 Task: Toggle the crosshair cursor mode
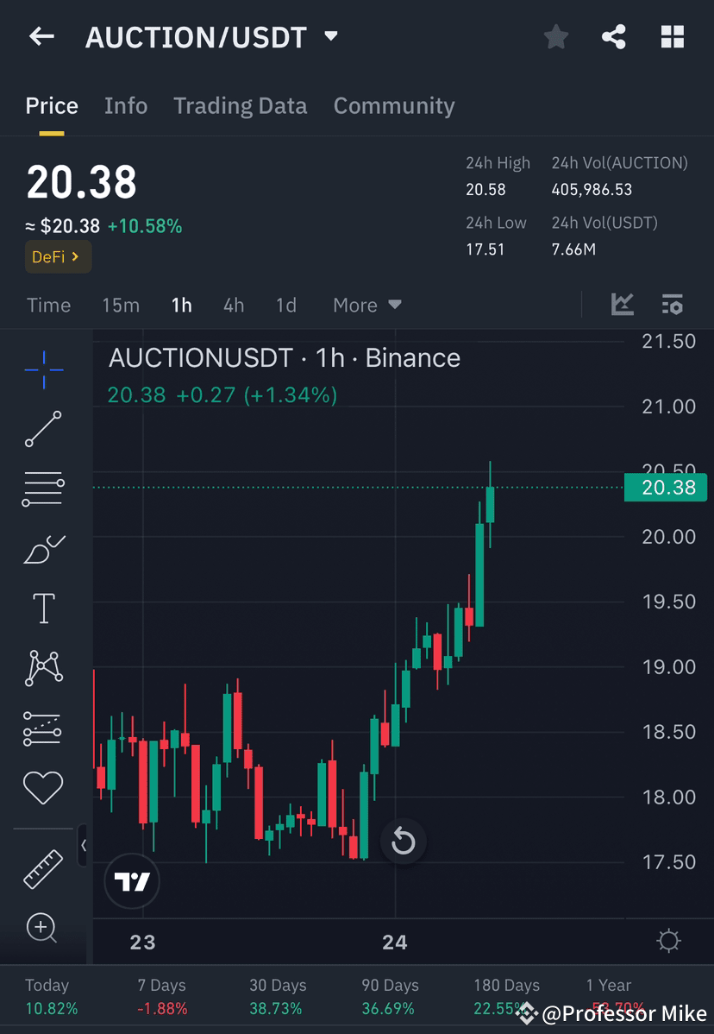point(43,369)
